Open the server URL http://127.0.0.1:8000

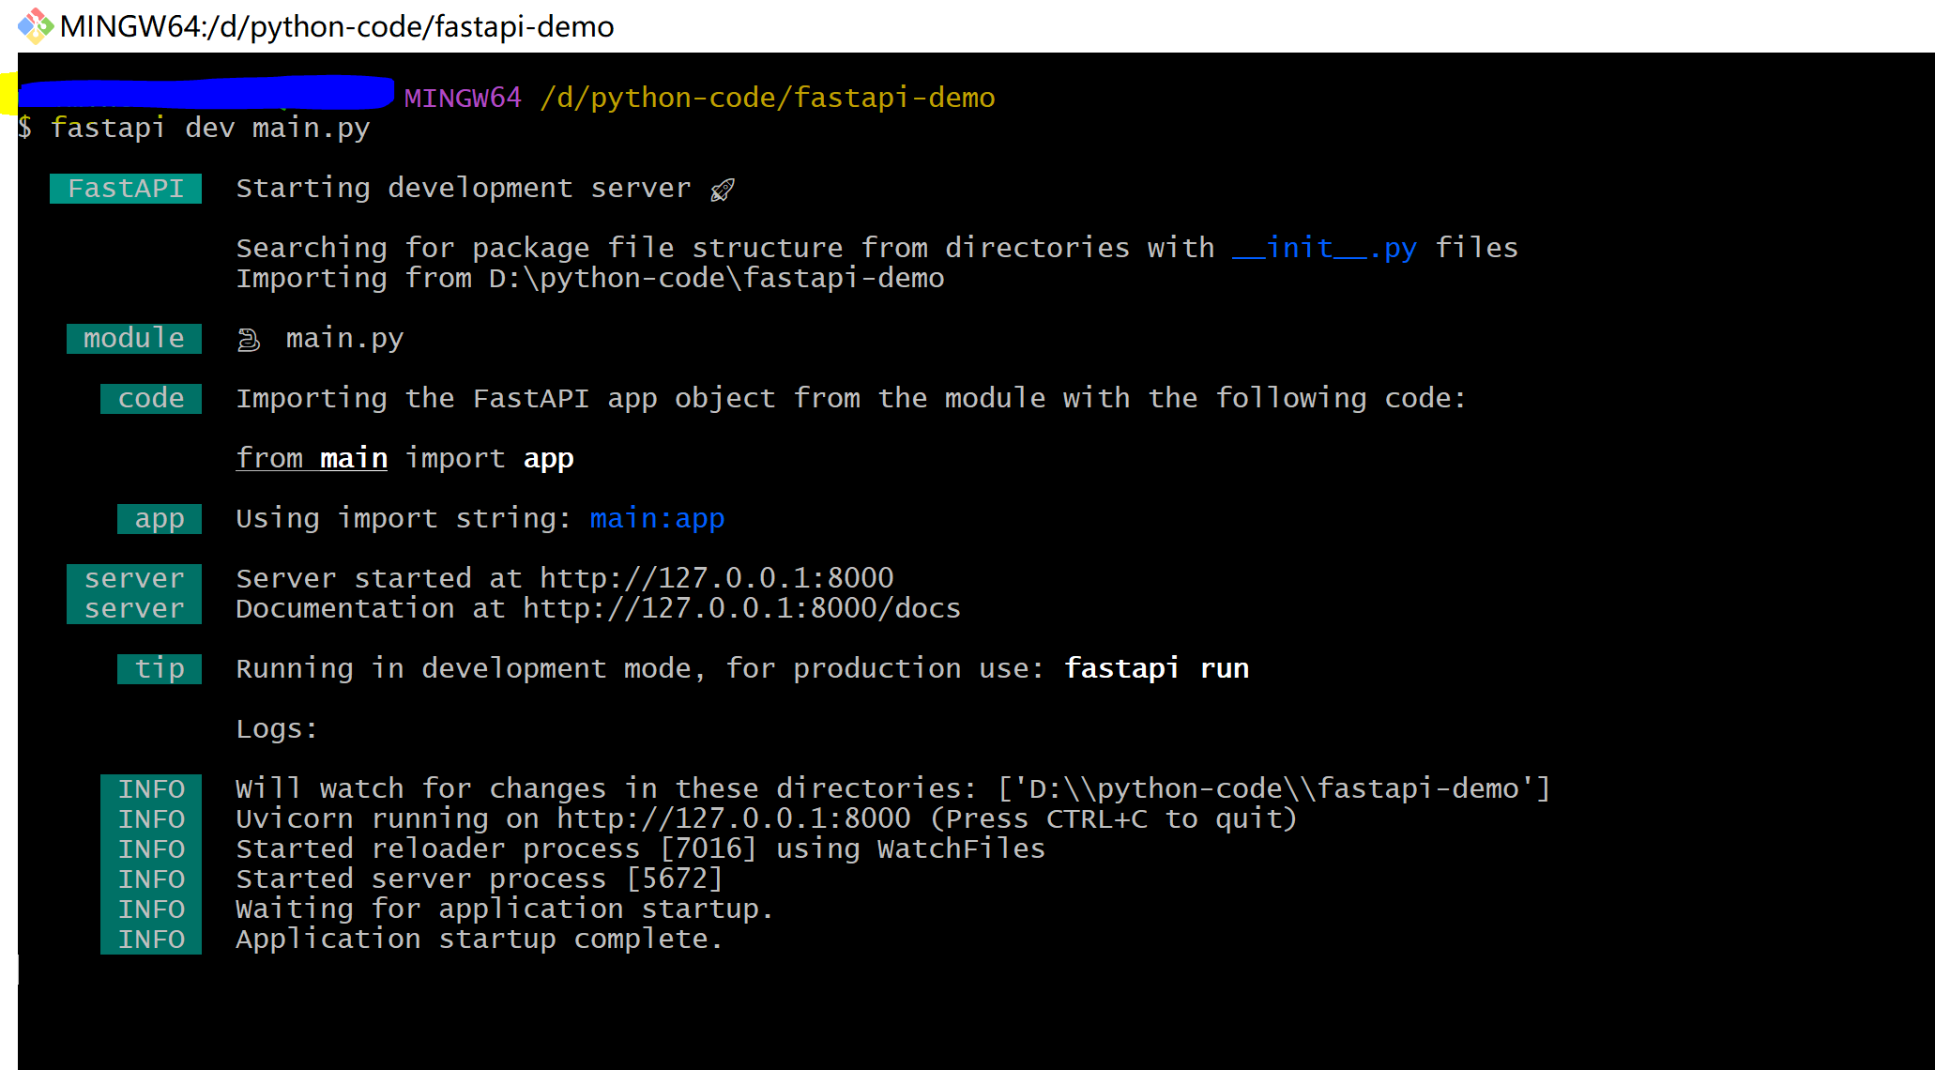[x=717, y=577]
